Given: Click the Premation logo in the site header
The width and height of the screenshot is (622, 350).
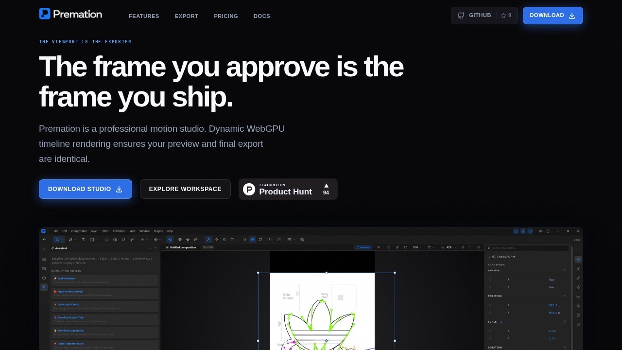Looking at the screenshot, I should point(70,14).
